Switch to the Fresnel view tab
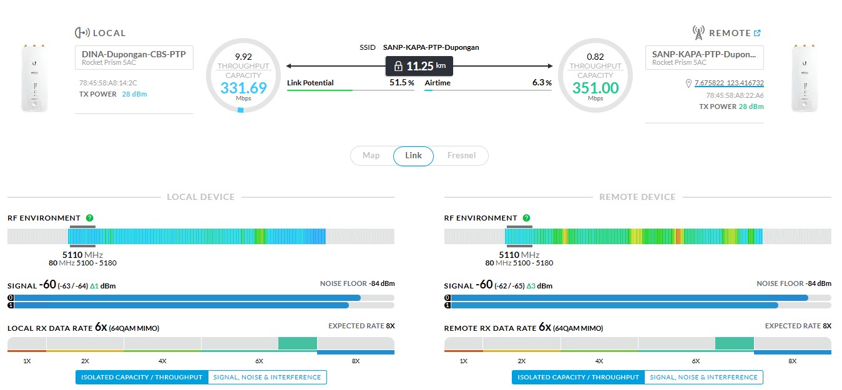This screenshot has width=842, height=390. tap(461, 156)
